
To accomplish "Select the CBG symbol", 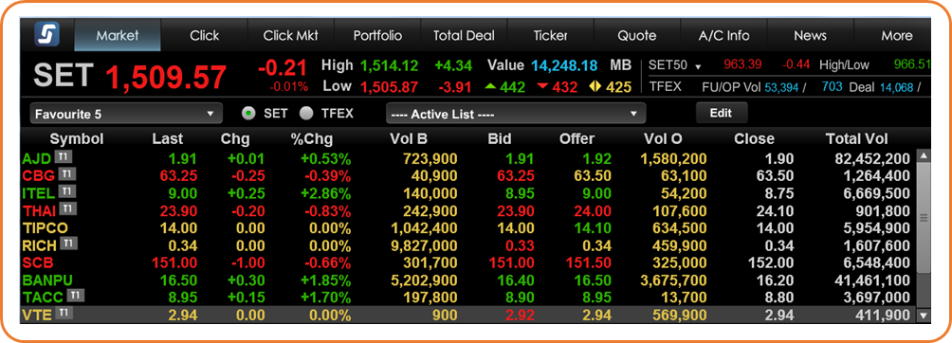I will [39, 176].
